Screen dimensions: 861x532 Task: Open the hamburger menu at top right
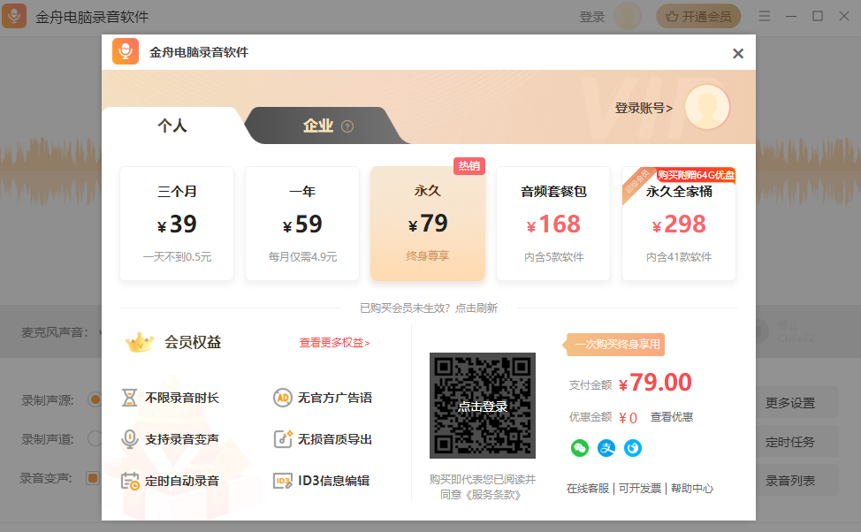click(765, 15)
